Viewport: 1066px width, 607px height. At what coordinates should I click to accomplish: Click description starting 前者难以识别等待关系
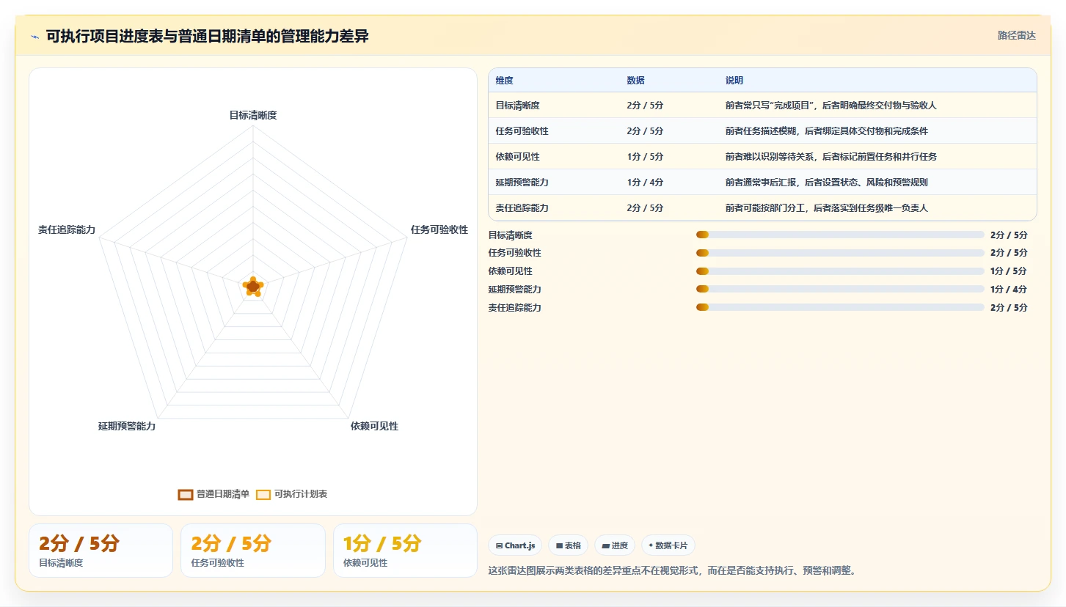(830, 157)
